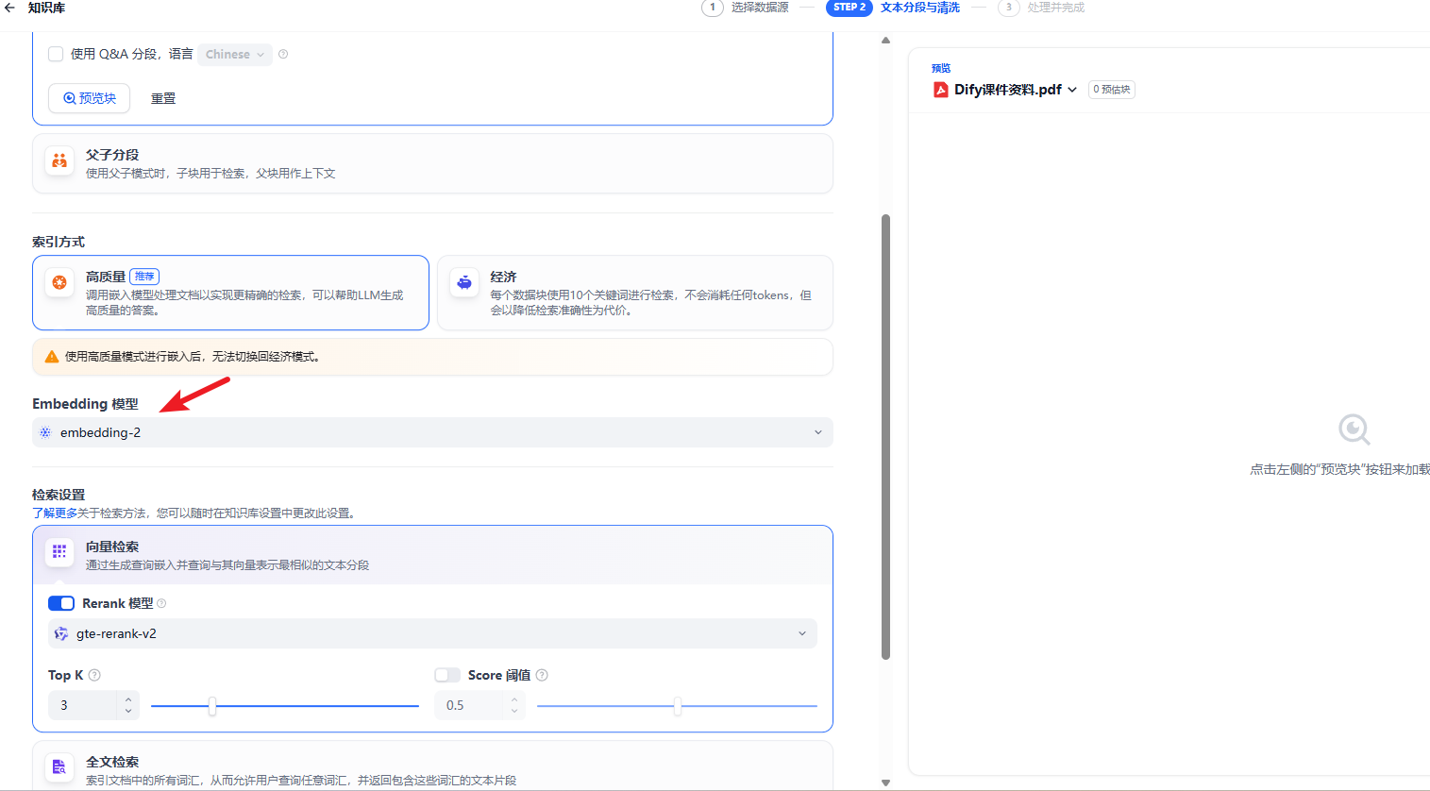Select step 3 处理并完成
Viewport: 1430px width, 791px height.
click(1041, 8)
